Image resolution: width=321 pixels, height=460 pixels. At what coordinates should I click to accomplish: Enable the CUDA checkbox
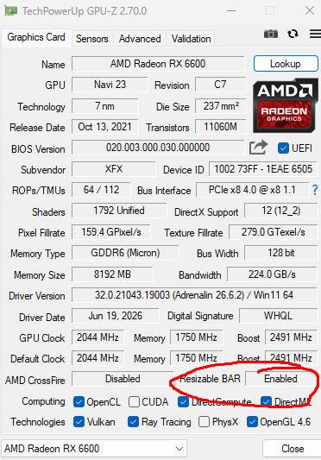point(134,402)
